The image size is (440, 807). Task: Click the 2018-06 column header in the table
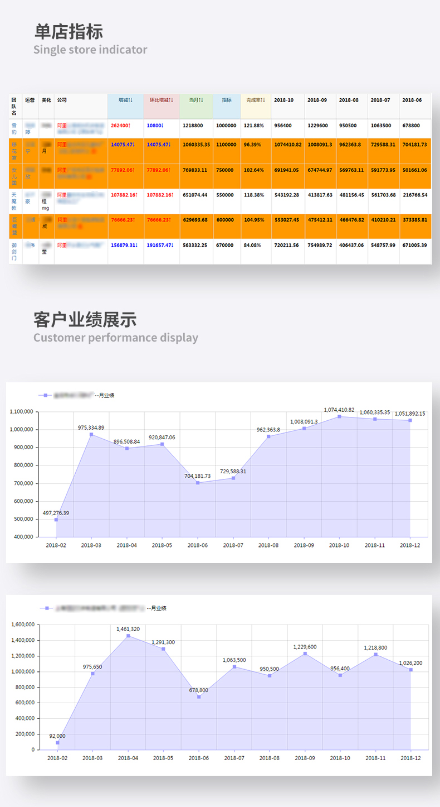[412, 100]
